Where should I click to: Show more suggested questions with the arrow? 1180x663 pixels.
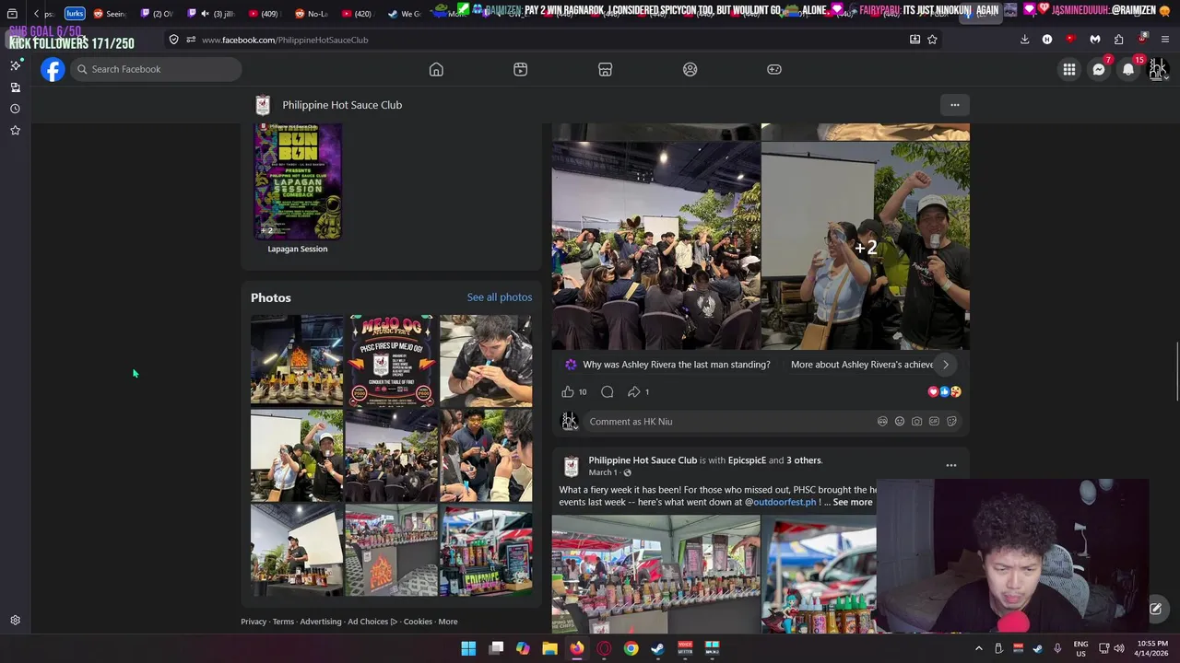pos(945,365)
